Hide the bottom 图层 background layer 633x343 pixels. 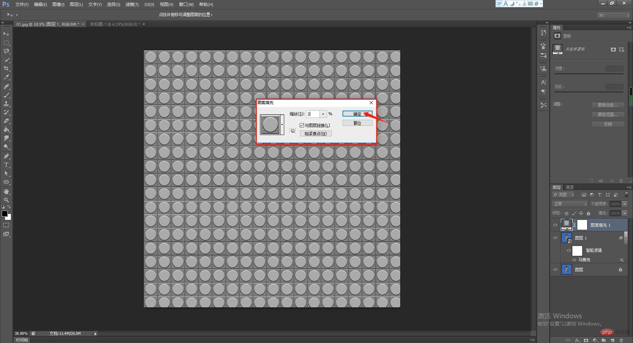[x=555, y=270]
